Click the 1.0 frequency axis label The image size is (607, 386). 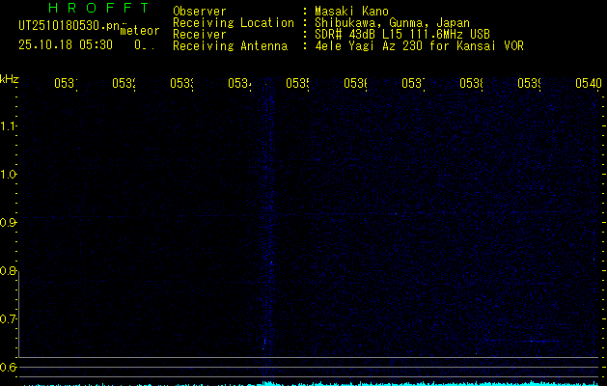point(8,175)
